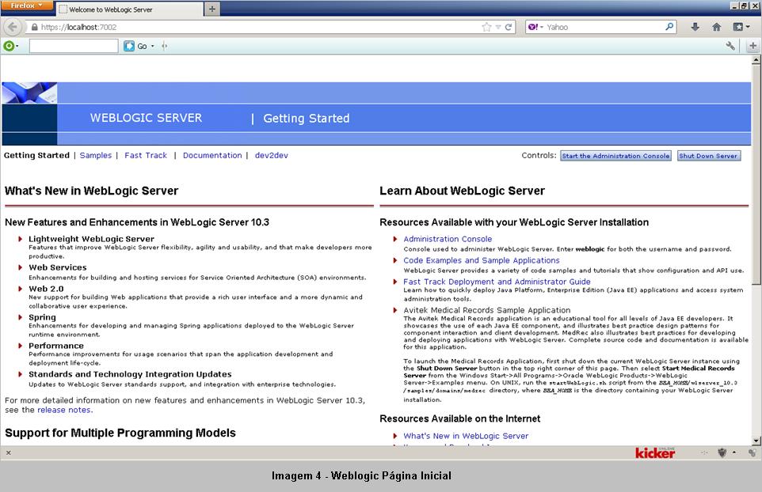762x492 pixels.
Task: Reload the page with the refresh icon
Action: 509,27
